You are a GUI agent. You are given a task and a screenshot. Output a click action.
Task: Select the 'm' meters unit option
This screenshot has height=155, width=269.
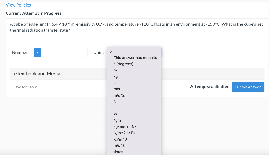(115, 70)
